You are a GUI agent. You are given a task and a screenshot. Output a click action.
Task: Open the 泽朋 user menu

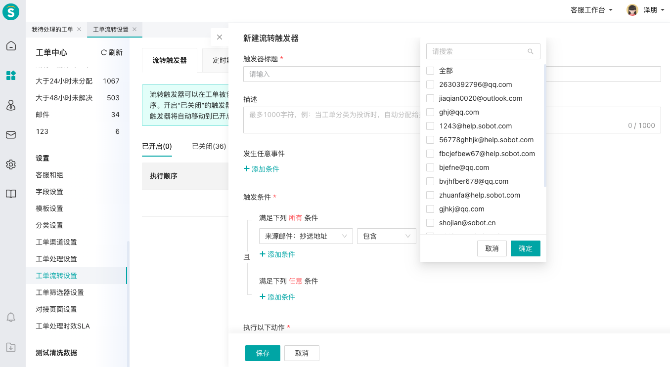pyautogui.click(x=653, y=10)
